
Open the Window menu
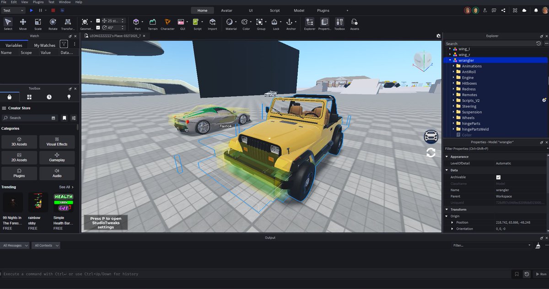pyautogui.click(x=65, y=2)
